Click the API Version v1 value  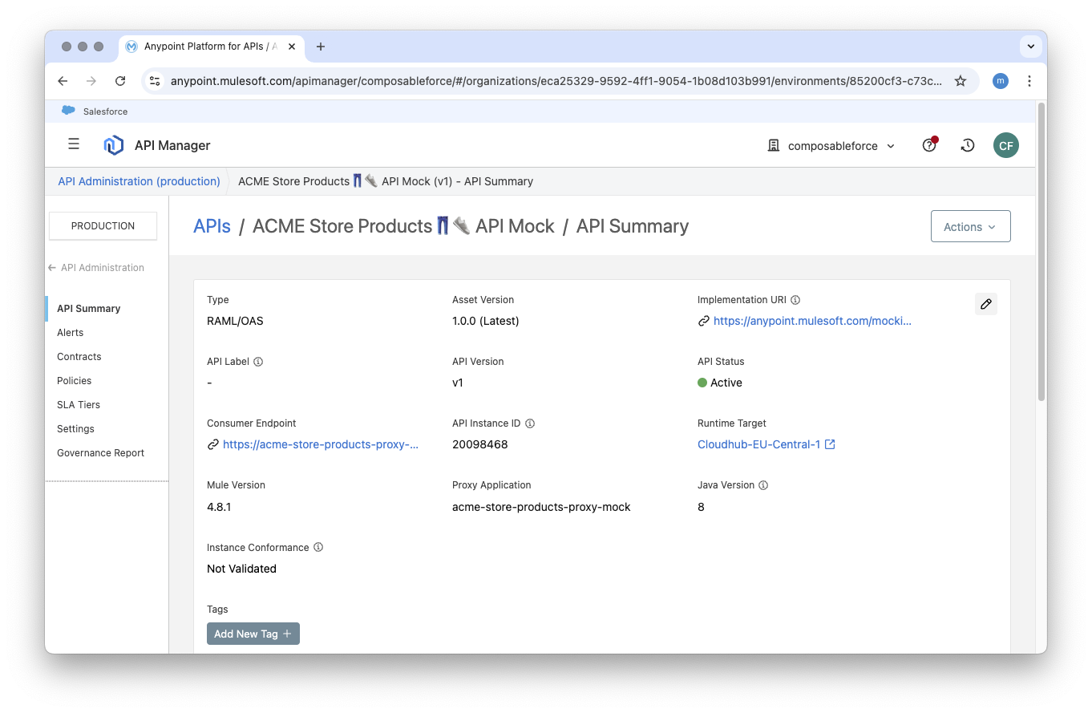click(458, 383)
